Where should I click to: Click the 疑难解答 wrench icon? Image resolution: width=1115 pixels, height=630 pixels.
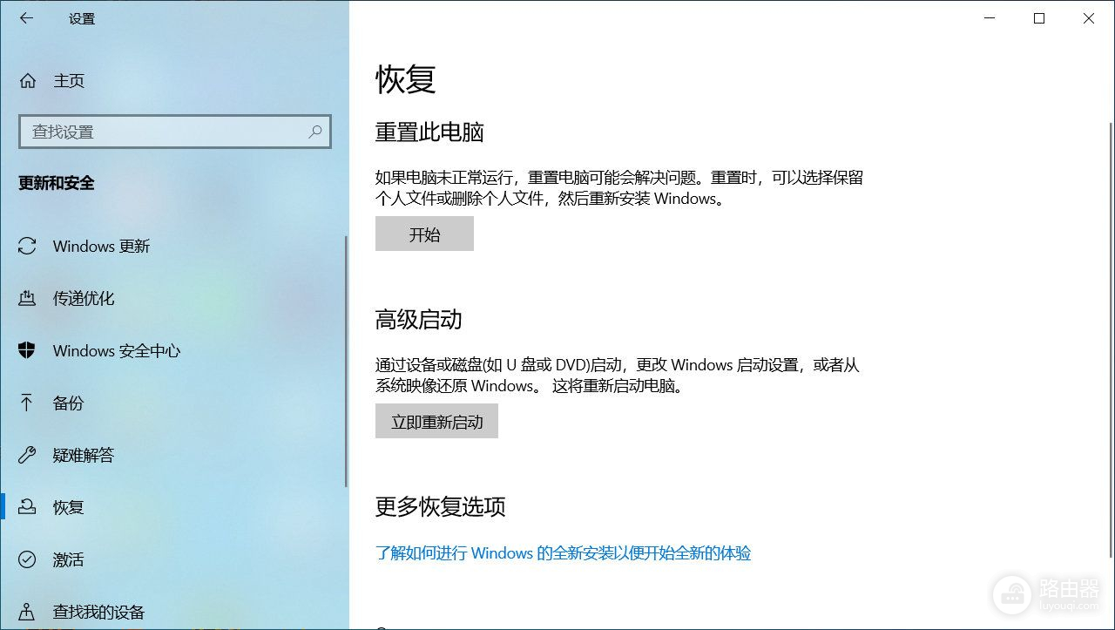tap(28, 455)
